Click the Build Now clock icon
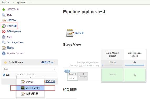This screenshot has height=99, width=150. pyautogui.click(x=4, y=26)
